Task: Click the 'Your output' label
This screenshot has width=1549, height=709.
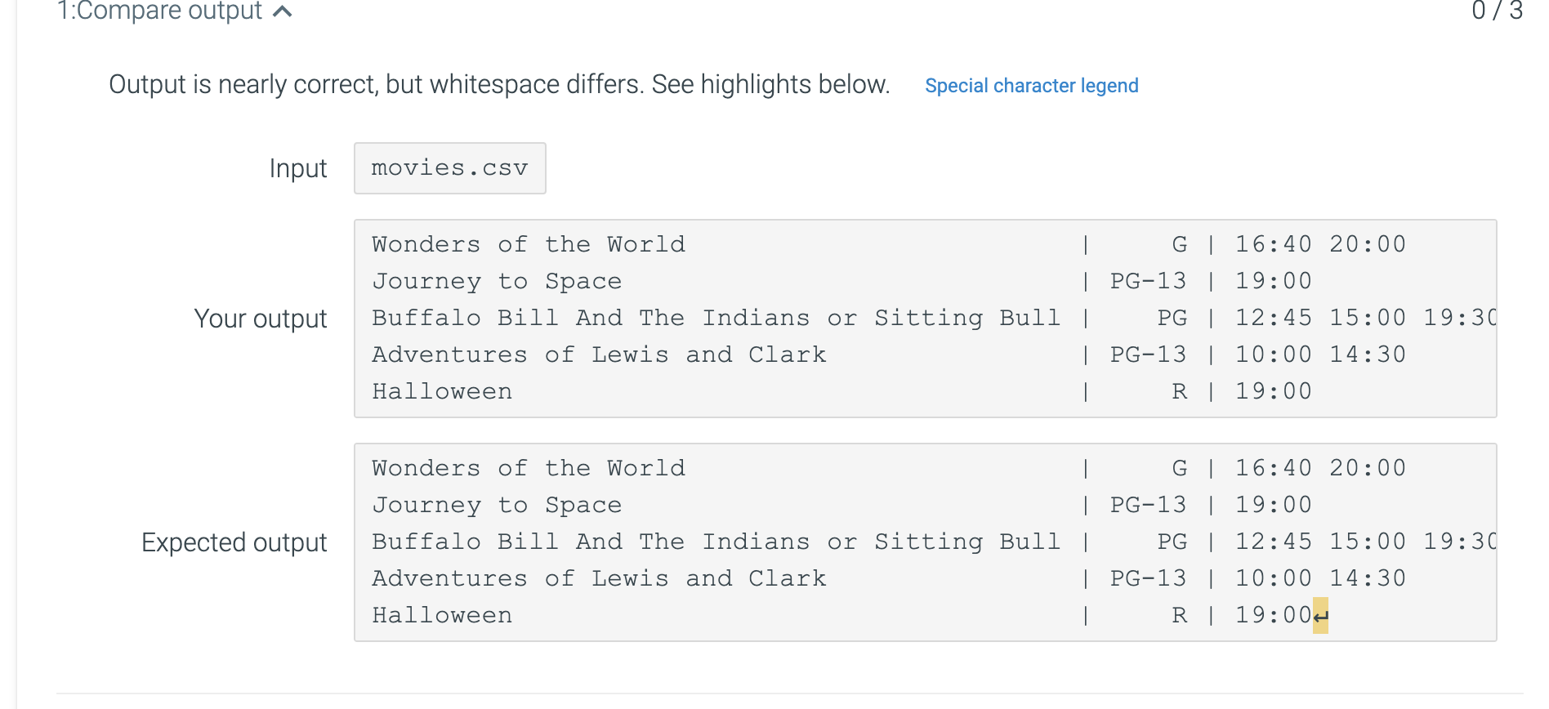Action: 261,319
